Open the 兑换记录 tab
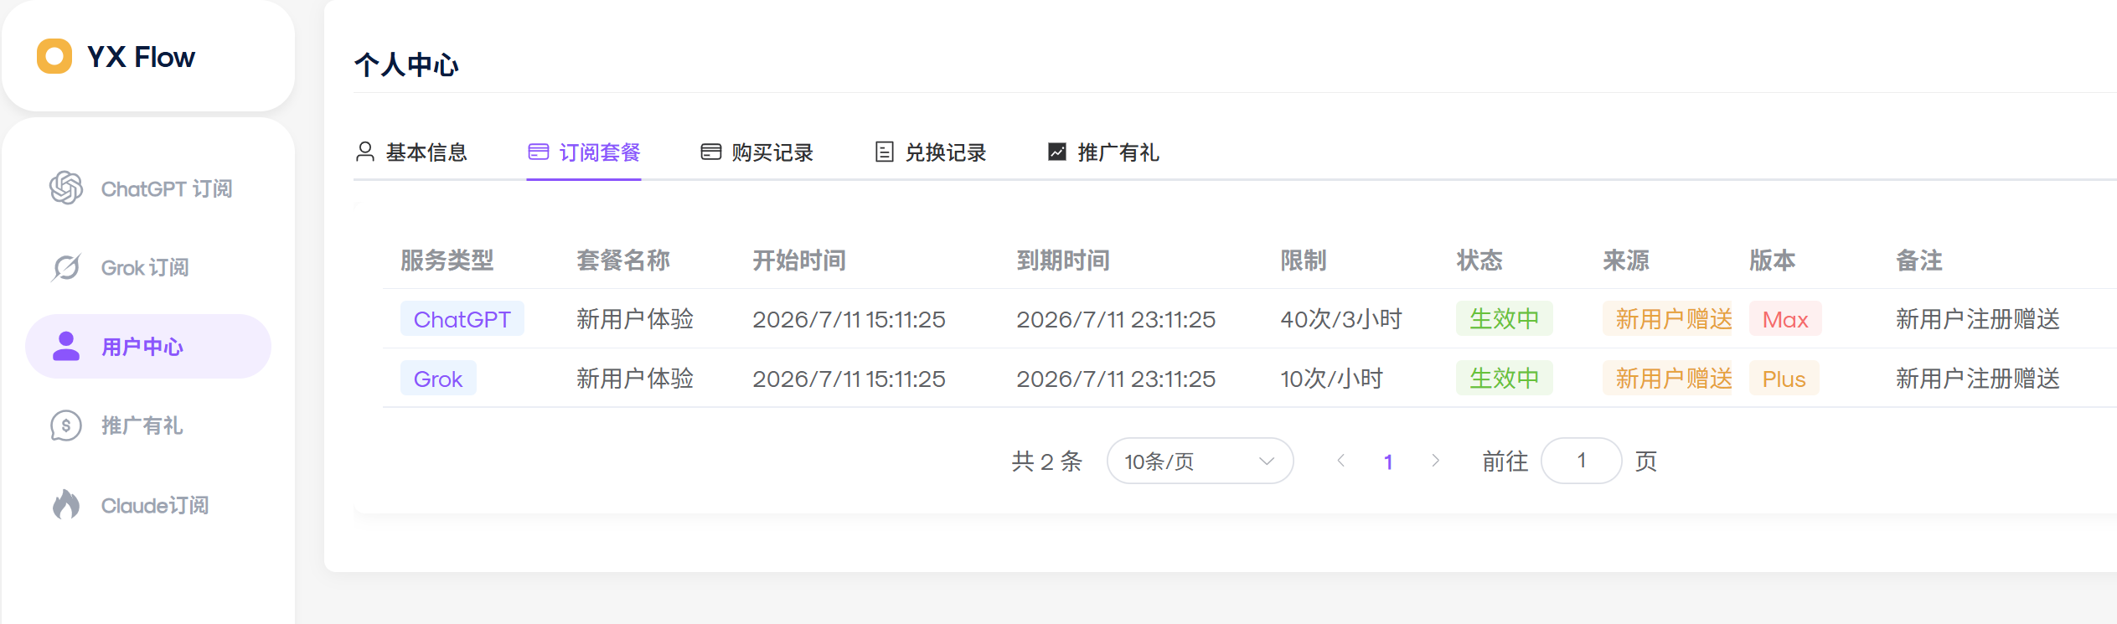 (x=931, y=152)
